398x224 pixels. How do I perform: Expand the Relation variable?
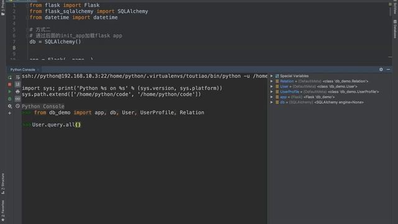click(x=272, y=82)
